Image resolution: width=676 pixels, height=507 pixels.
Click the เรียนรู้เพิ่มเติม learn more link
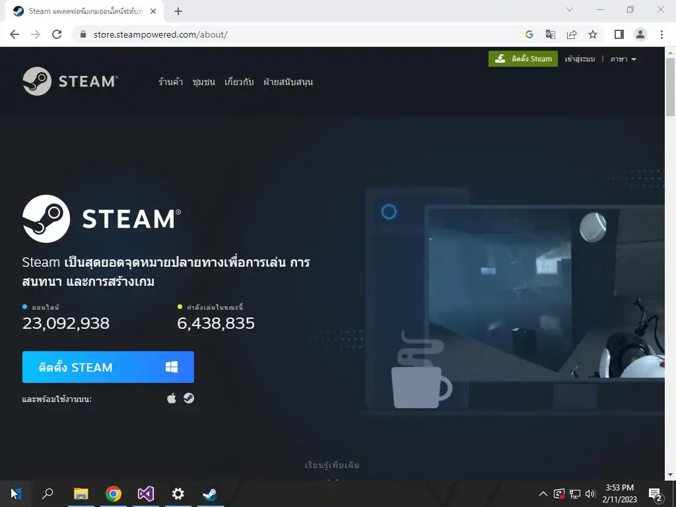tap(332, 465)
